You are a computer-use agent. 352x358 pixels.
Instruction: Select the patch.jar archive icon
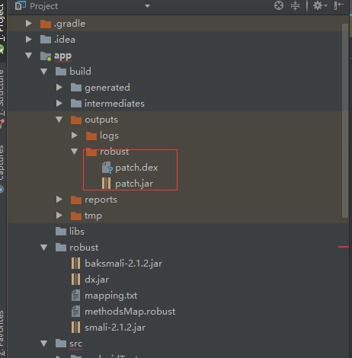106,184
